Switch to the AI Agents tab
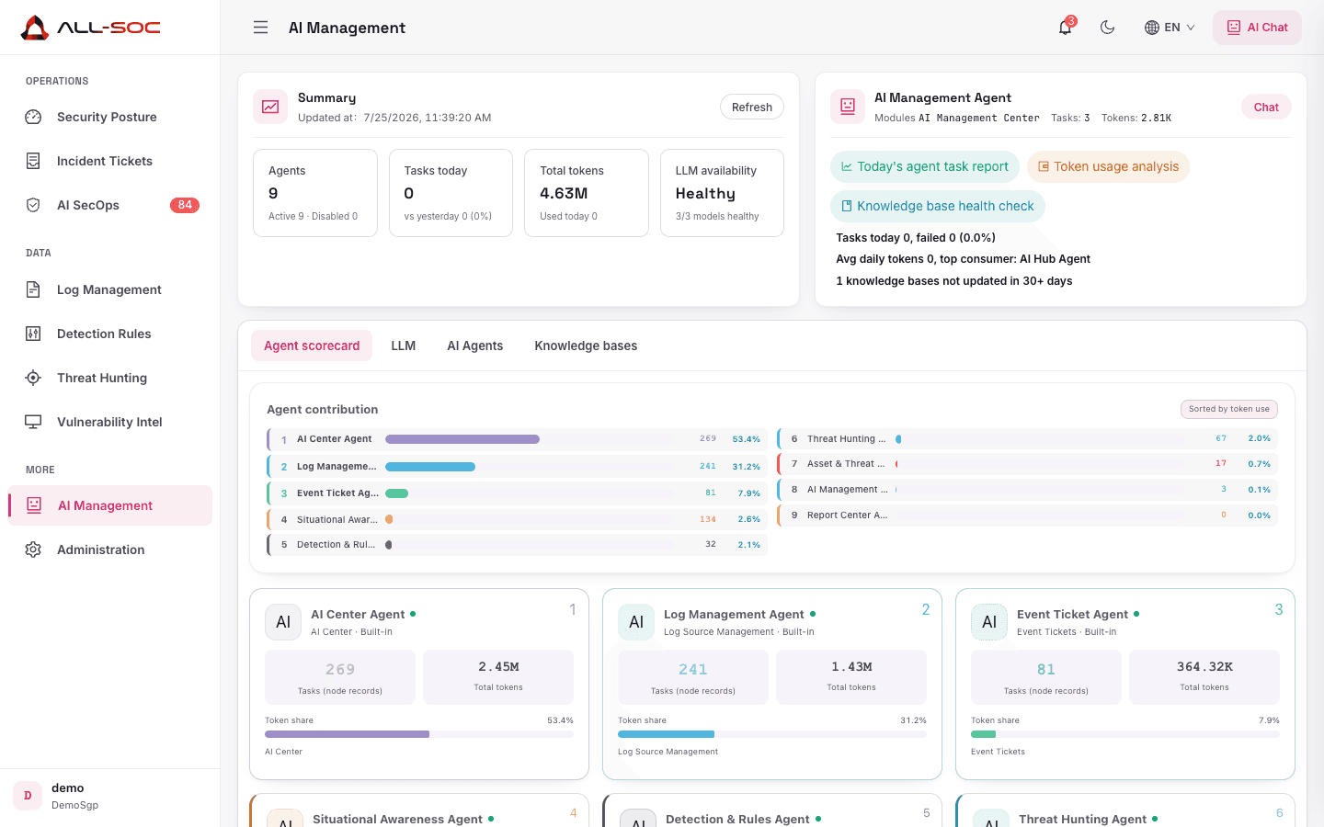The width and height of the screenshot is (1324, 827). coord(475,346)
